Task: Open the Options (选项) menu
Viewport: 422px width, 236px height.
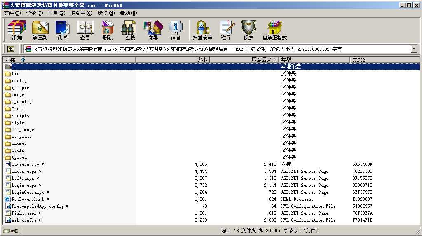Action: [x=106, y=13]
